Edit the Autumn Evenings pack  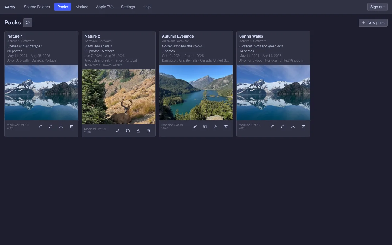pyautogui.click(x=195, y=127)
